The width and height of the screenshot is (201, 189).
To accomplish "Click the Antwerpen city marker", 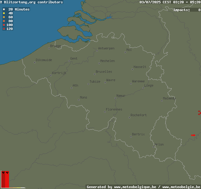I will pyautogui.click(x=97, y=51).
